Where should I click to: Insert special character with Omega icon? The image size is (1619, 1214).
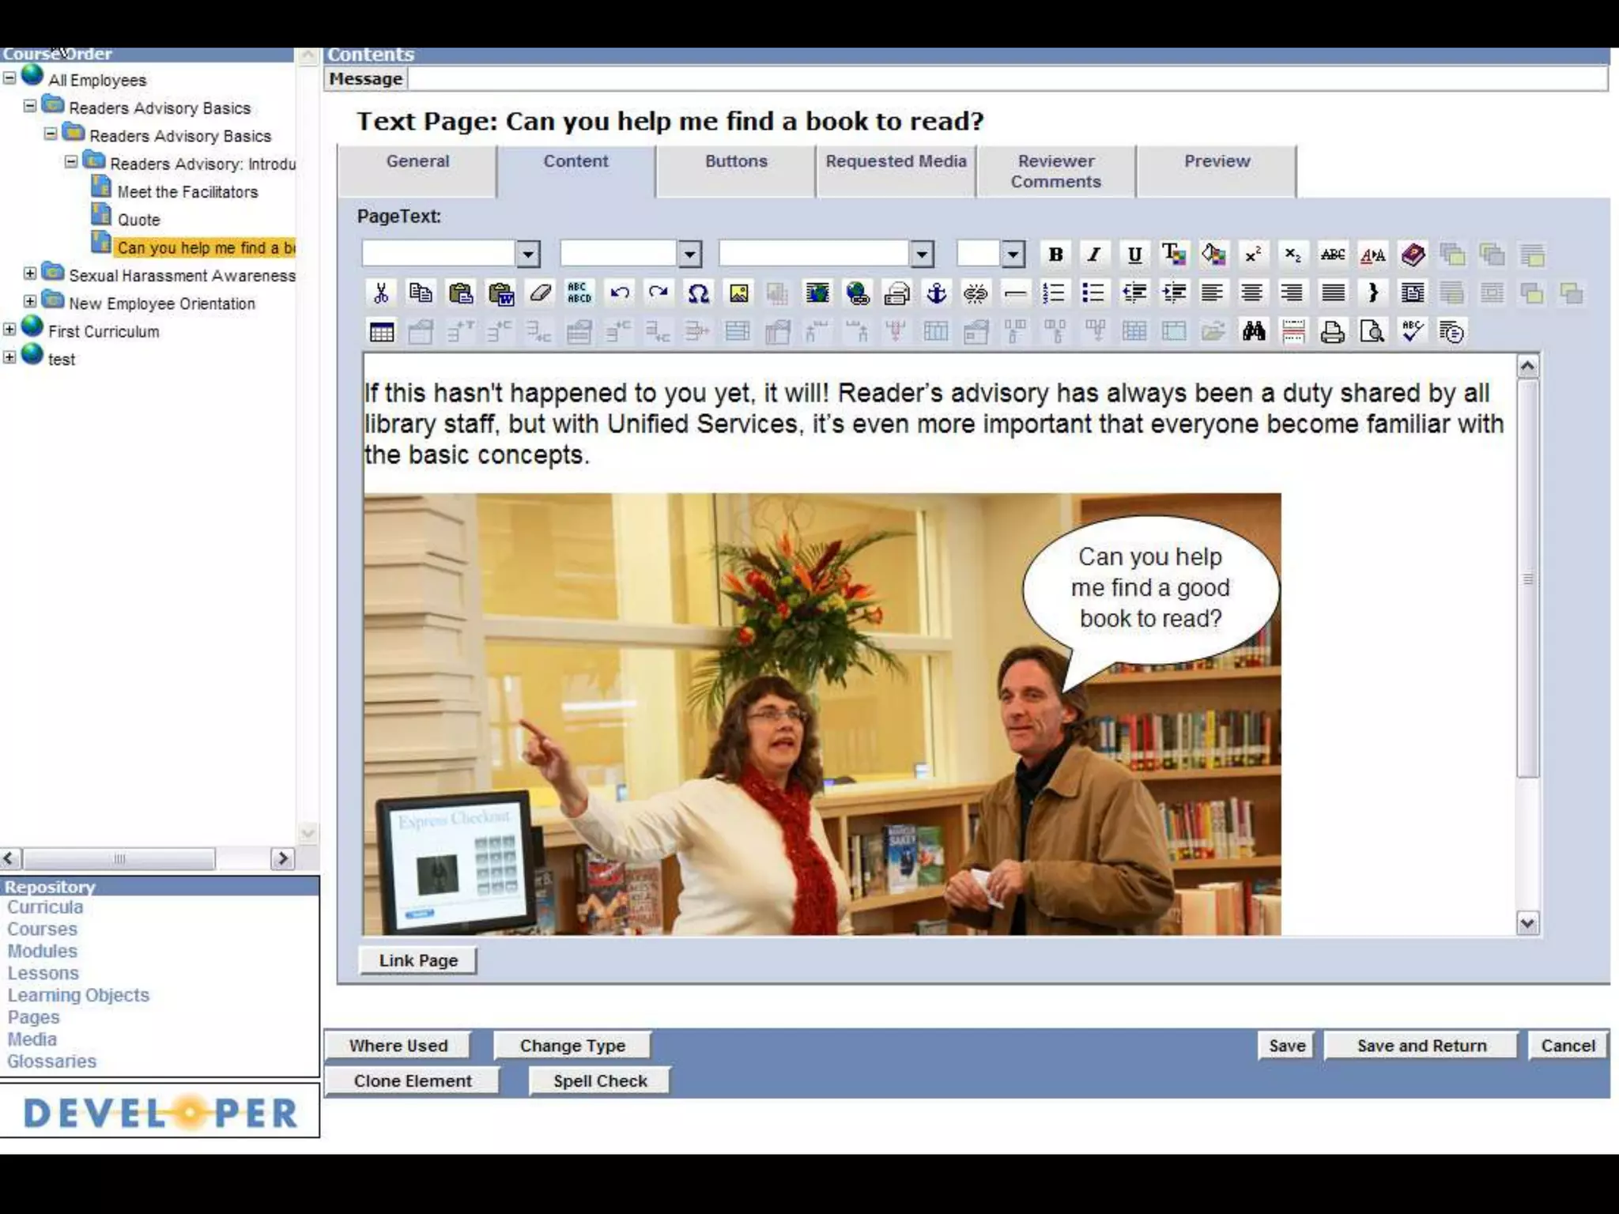[698, 293]
